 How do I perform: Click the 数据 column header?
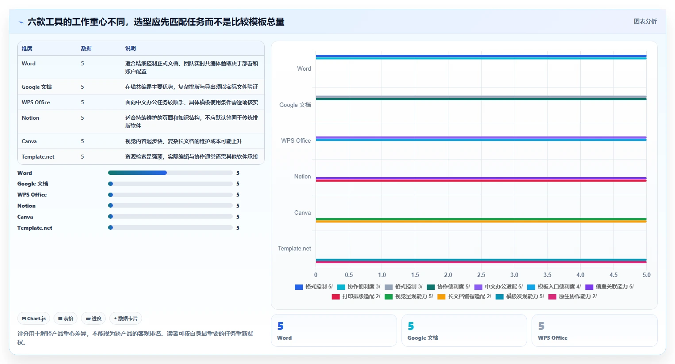[x=86, y=49]
